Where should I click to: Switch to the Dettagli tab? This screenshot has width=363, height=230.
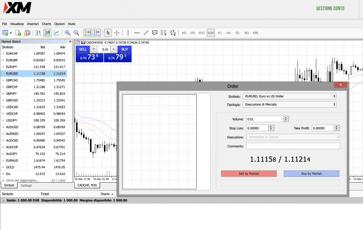click(x=26, y=185)
